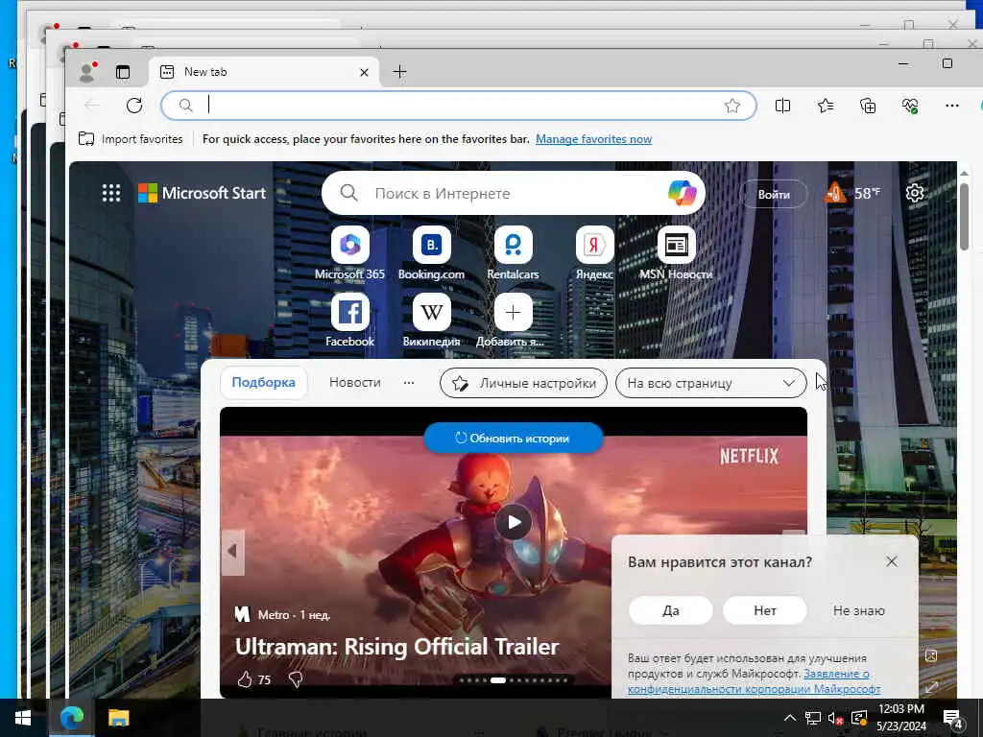This screenshot has height=737, width=983.
Task: Add a site with Добавить plus tile
Action: coord(513,321)
